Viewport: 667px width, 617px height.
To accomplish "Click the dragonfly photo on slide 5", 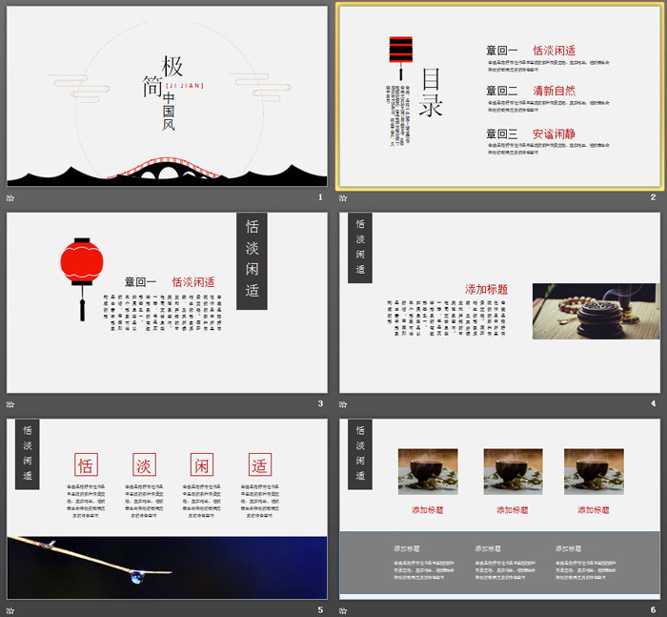I will [167, 567].
